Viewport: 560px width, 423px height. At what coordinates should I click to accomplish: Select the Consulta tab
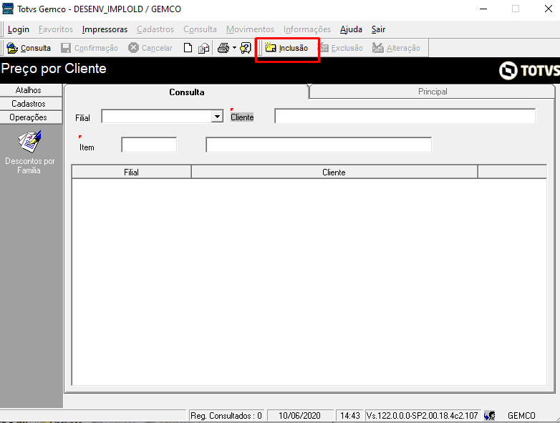(x=187, y=92)
